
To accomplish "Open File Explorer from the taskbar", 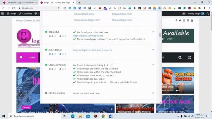I will [80, 116].
